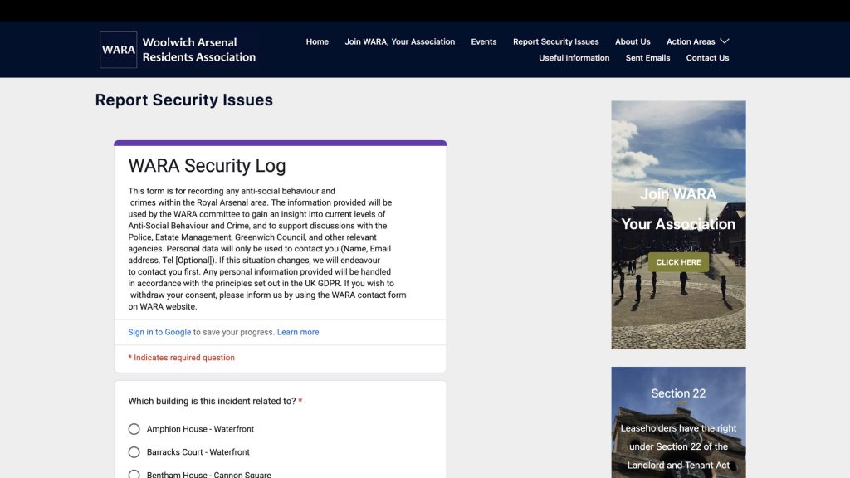
Task: Open the Events page
Action: tap(483, 41)
